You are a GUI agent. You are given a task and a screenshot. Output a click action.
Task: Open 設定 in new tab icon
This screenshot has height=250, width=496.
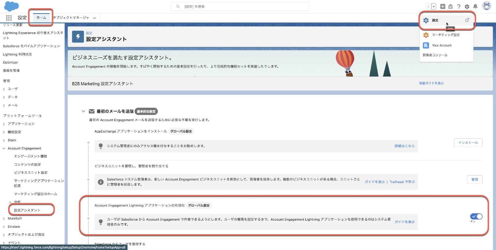coord(467,20)
